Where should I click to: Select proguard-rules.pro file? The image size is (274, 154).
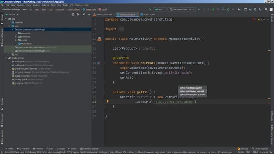[x=23, y=72]
